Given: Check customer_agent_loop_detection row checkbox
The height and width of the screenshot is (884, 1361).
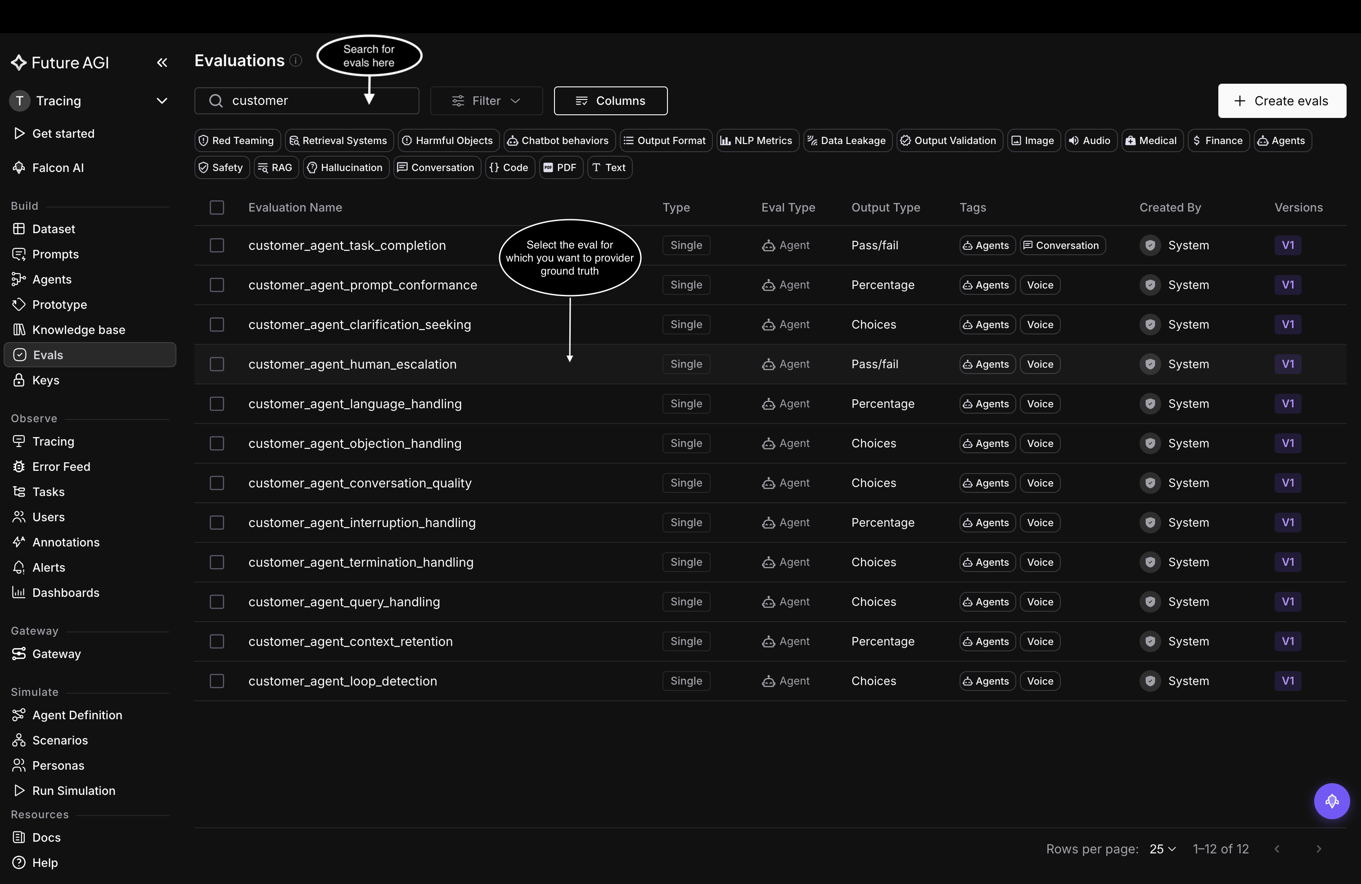Looking at the screenshot, I should point(217,681).
